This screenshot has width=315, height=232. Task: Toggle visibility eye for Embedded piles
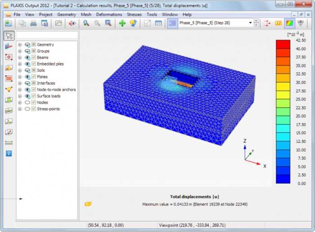27,64
